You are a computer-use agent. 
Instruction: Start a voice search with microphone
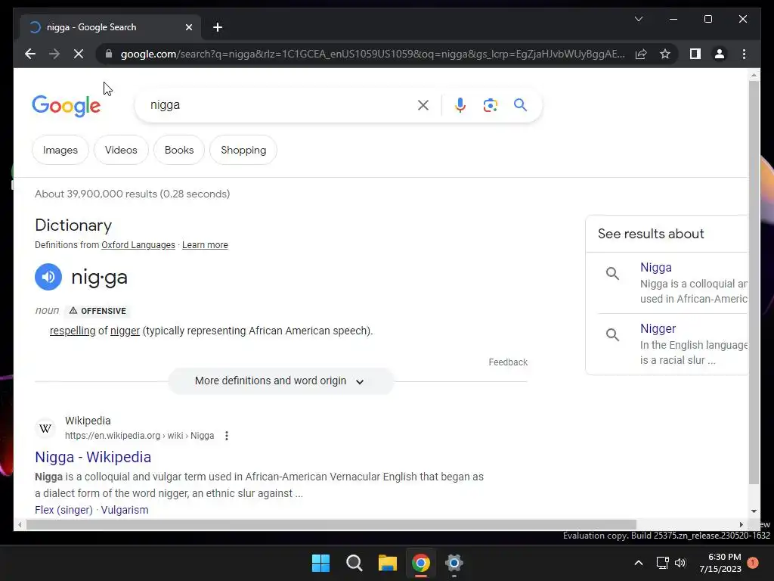pyautogui.click(x=460, y=105)
